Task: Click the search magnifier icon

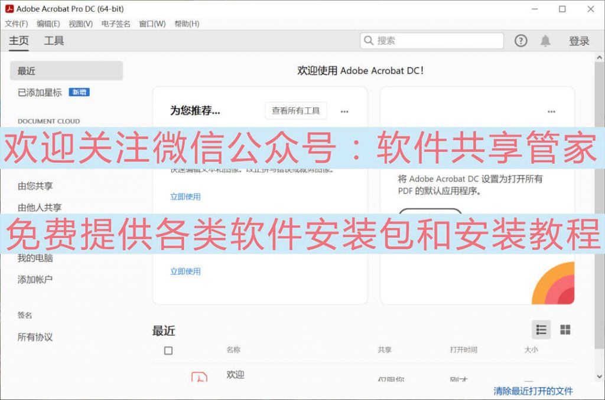Action: point(369,41)
